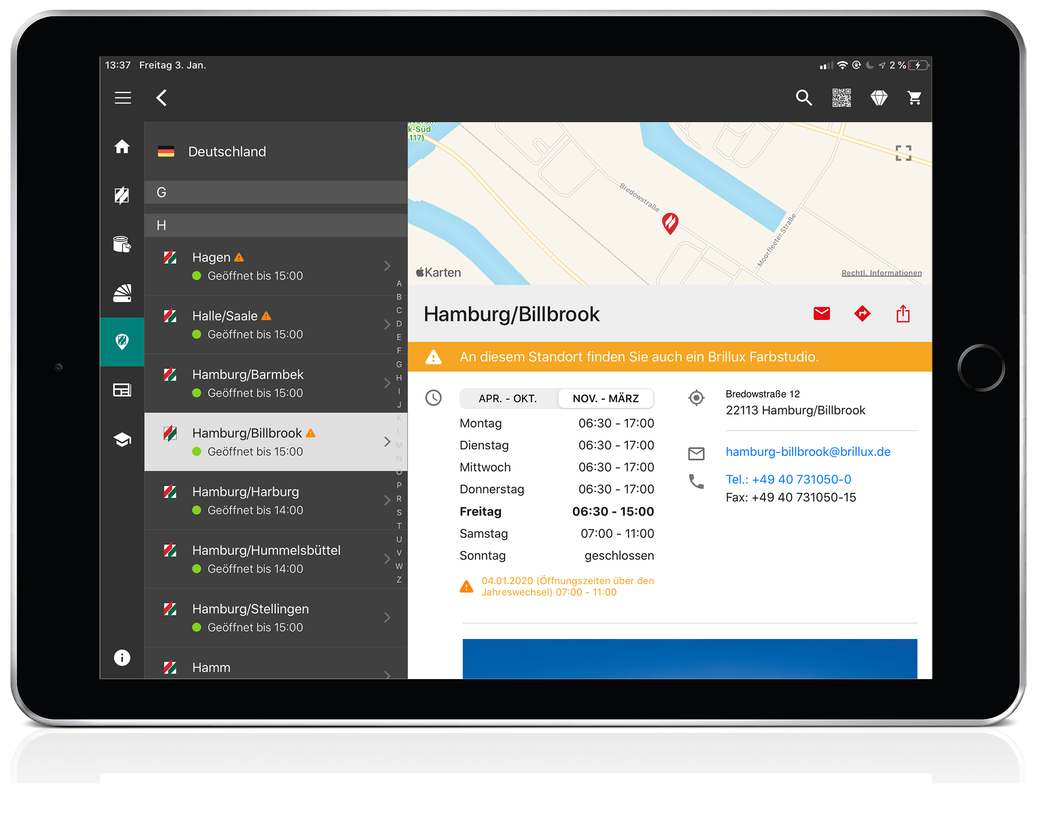Call Tel.: +49 40 731050-0

coord(788,479)
